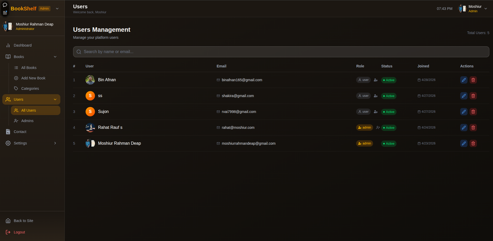Open All Books in the sidebar
Screen dimensions: 493x241
point(35,67)
